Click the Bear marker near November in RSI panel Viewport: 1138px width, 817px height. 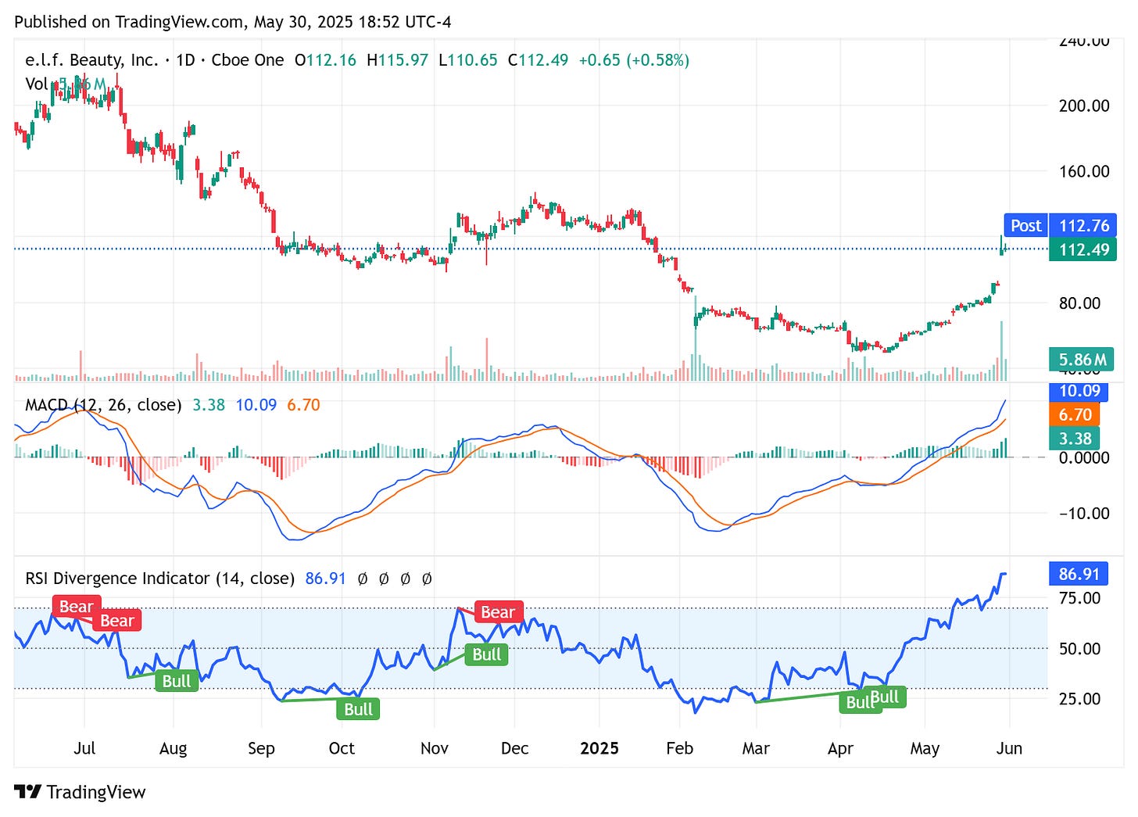[498, 612]
